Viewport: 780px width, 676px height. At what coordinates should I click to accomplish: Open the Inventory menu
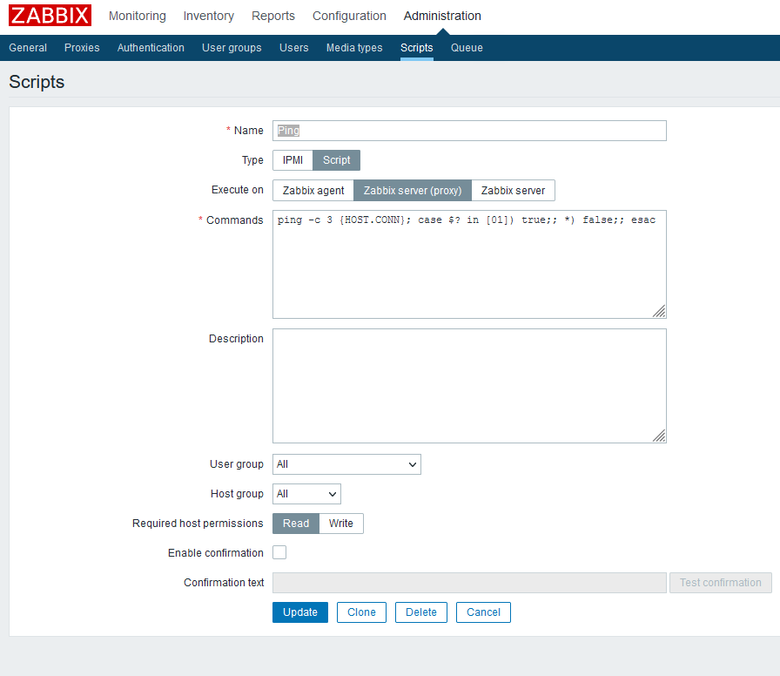(208, 16)
